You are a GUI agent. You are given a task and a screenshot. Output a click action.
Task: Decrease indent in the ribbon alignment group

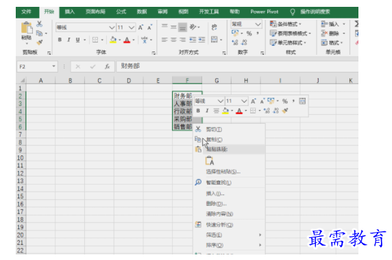click(193, 40)
